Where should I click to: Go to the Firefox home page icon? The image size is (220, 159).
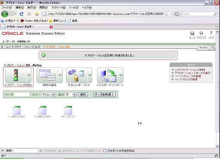[x=37, y=14]
